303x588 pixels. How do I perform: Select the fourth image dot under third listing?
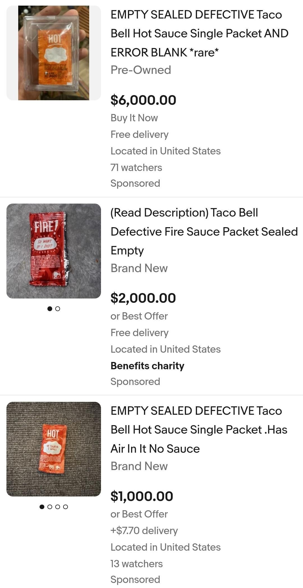[x=66, y=507]
